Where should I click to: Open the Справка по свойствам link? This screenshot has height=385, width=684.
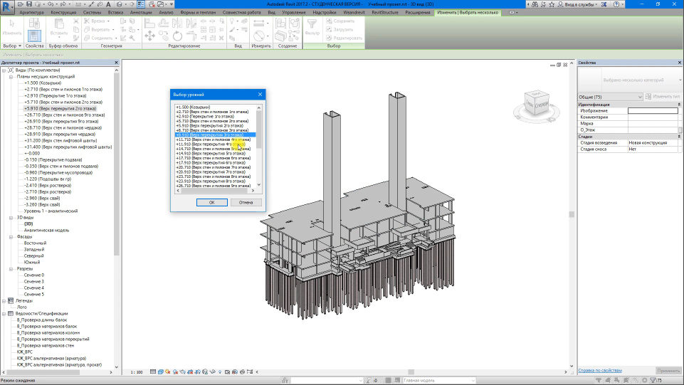pyautogui.click(x=600, y=370)
